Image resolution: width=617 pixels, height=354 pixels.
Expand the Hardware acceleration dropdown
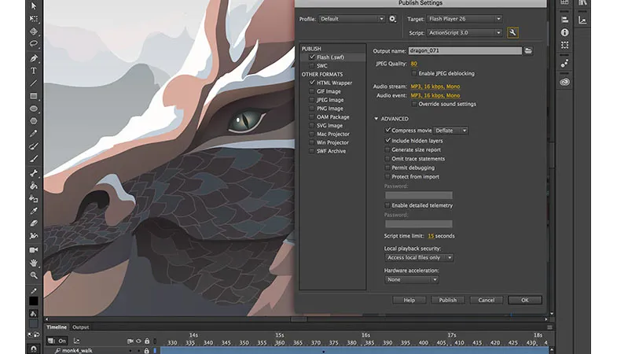[411, 279]
